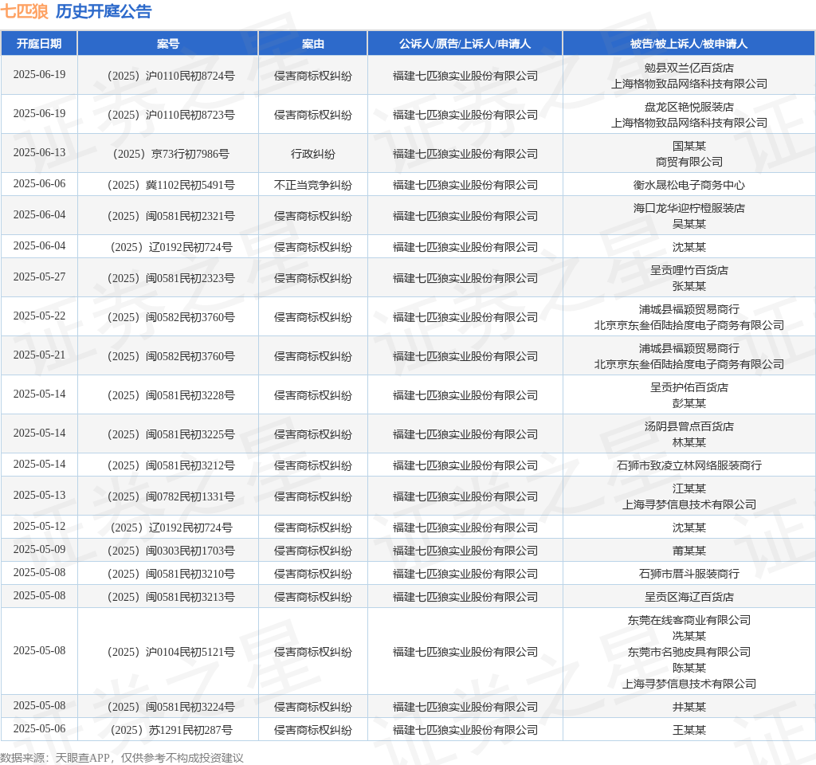816x765 pixels.
Task: Click defendant 盘龙区艳悦服装店
Action: (x=689, y=107)
